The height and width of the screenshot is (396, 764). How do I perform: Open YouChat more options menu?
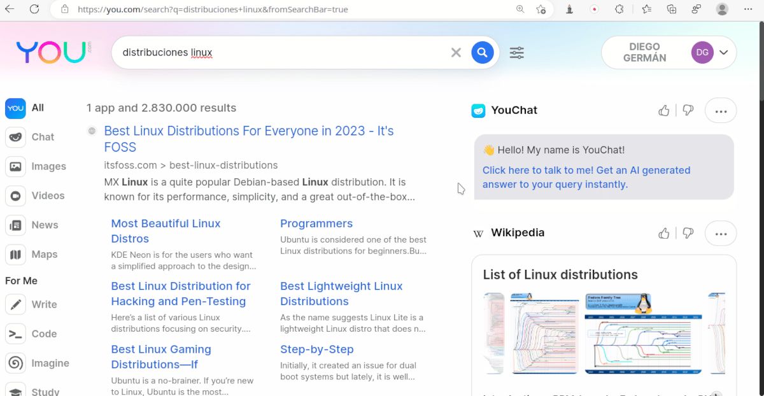(721, 111)
